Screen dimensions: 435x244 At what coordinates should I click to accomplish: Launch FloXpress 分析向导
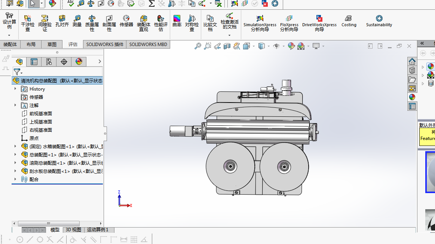[x=289, y=23]
